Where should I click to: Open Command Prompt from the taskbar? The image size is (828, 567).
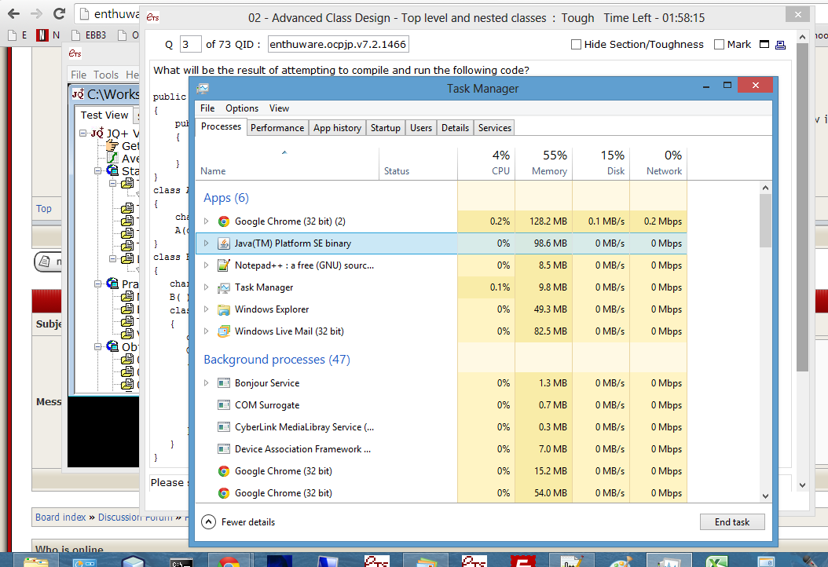click(181, 562)
